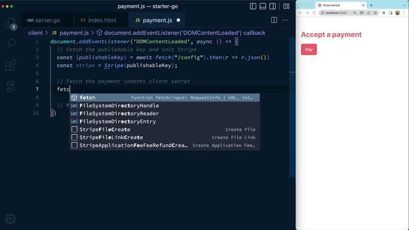Viewport: 409px width, 230px height.
Task: Click unsaved dot on payment.js tab
Action: coord(178,20)
